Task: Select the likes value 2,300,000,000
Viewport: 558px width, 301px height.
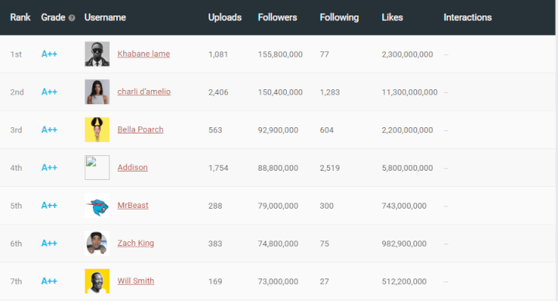Action: [408, 54]
